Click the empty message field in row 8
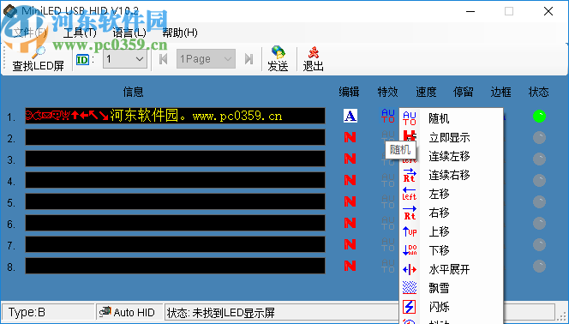The image size is (569, 324). 175,266
